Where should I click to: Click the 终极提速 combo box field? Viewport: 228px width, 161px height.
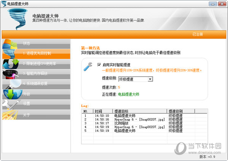pyautogui.click(x=136, y=79)
